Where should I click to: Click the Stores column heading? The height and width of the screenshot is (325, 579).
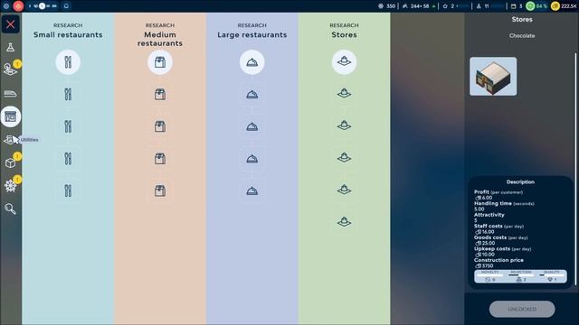pos(344,34)
